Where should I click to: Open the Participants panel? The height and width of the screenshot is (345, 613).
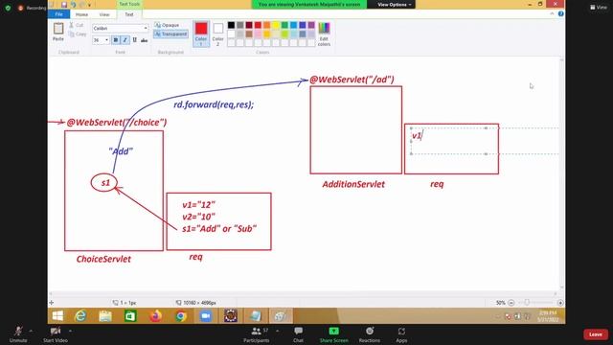(257, 334)
